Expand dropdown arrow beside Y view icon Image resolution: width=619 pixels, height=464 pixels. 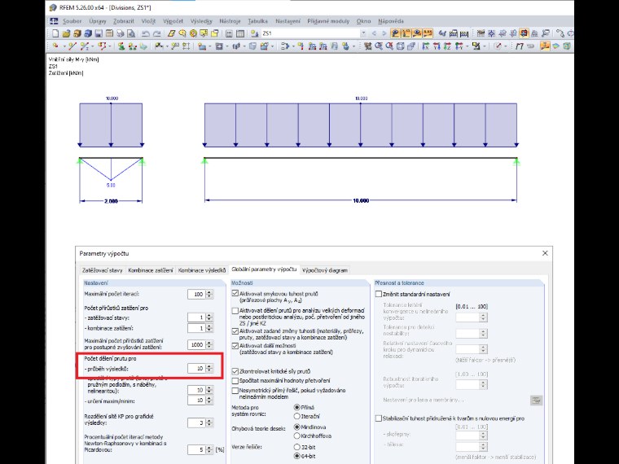(467, 46)
